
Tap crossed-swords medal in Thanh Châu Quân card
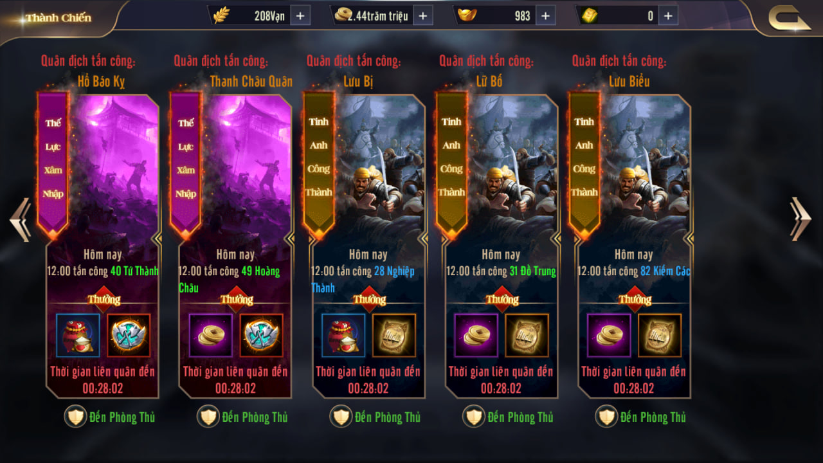261,335
